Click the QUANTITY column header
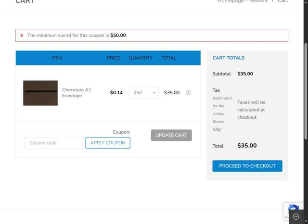Image resolution: width=308 pixels, height=224 pixels. [141, 58]
